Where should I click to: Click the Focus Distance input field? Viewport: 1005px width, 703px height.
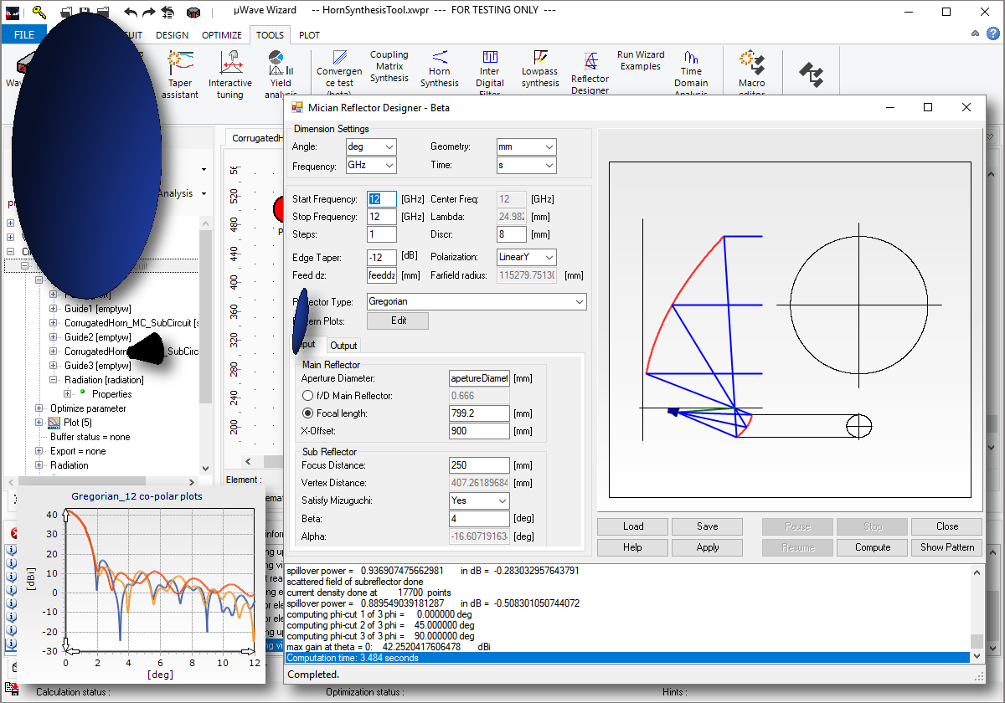(479, 465)
